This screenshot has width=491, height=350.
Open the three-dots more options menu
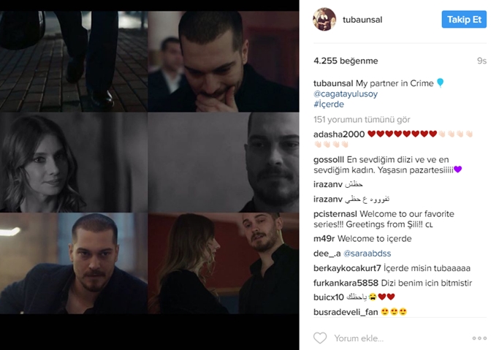click(479, 338)
